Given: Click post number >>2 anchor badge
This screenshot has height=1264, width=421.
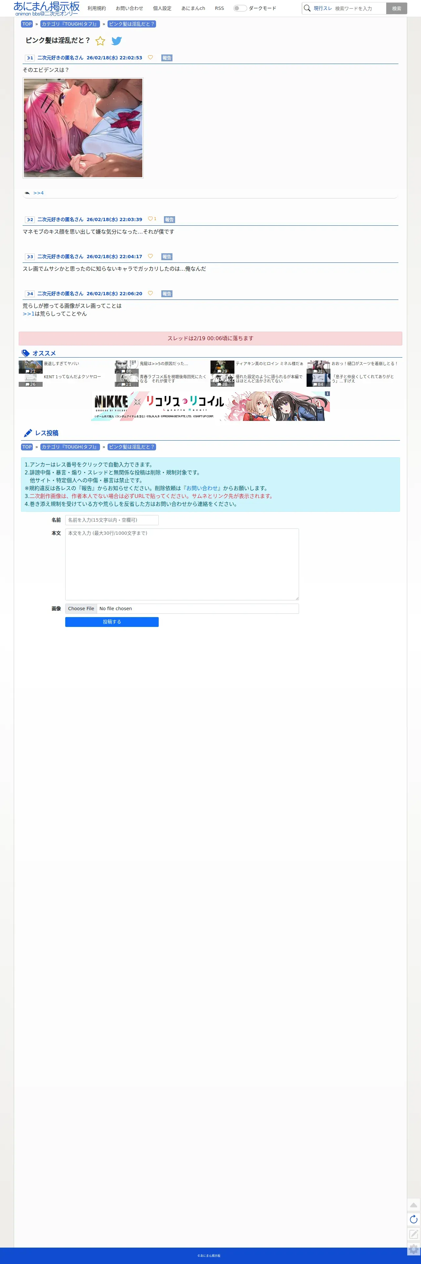Looking at the screenshot, I should click(x=30, y=219).
